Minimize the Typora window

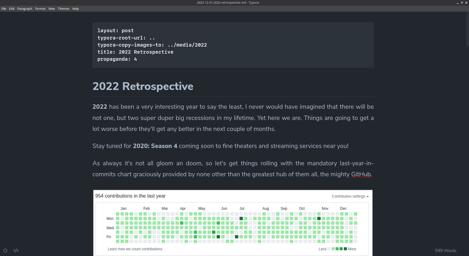(x=458, y=3)
